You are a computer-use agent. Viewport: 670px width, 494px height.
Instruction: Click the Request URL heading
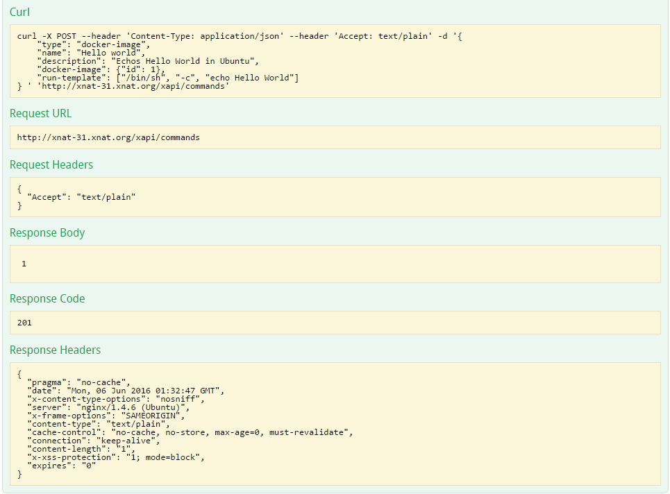40,114
